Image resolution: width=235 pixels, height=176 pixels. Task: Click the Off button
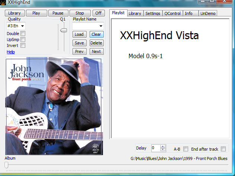(99, 13)
